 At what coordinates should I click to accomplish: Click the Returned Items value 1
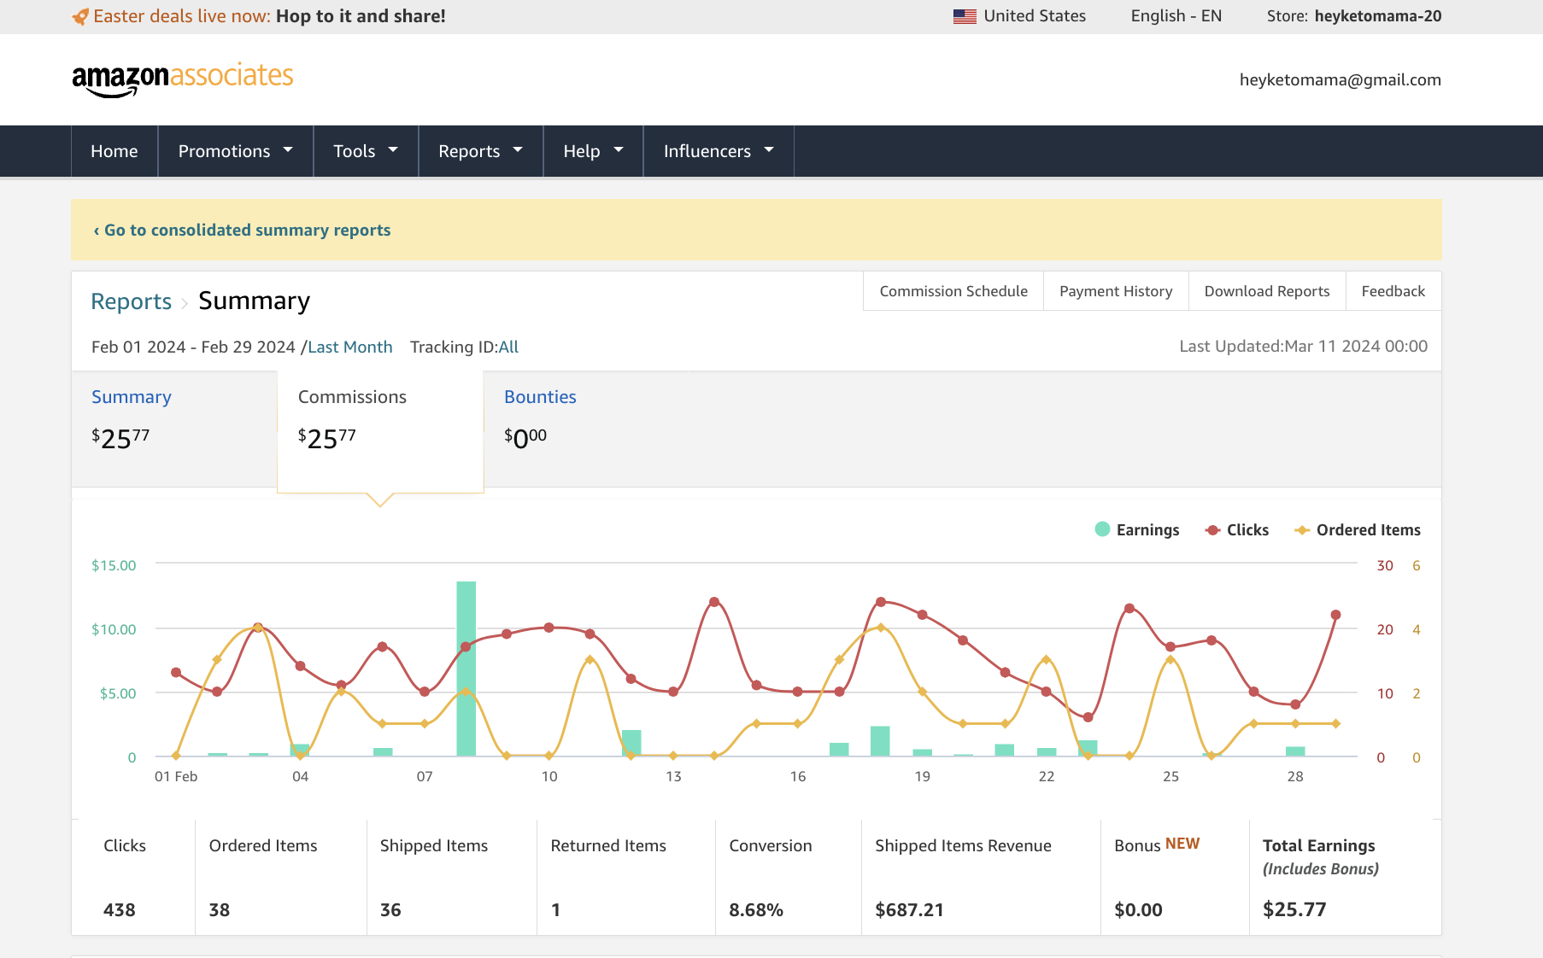[x=555, y=910]
